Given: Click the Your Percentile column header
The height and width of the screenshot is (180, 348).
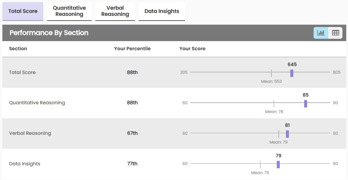Looking at the screenshot, I should tap(132, 48).
